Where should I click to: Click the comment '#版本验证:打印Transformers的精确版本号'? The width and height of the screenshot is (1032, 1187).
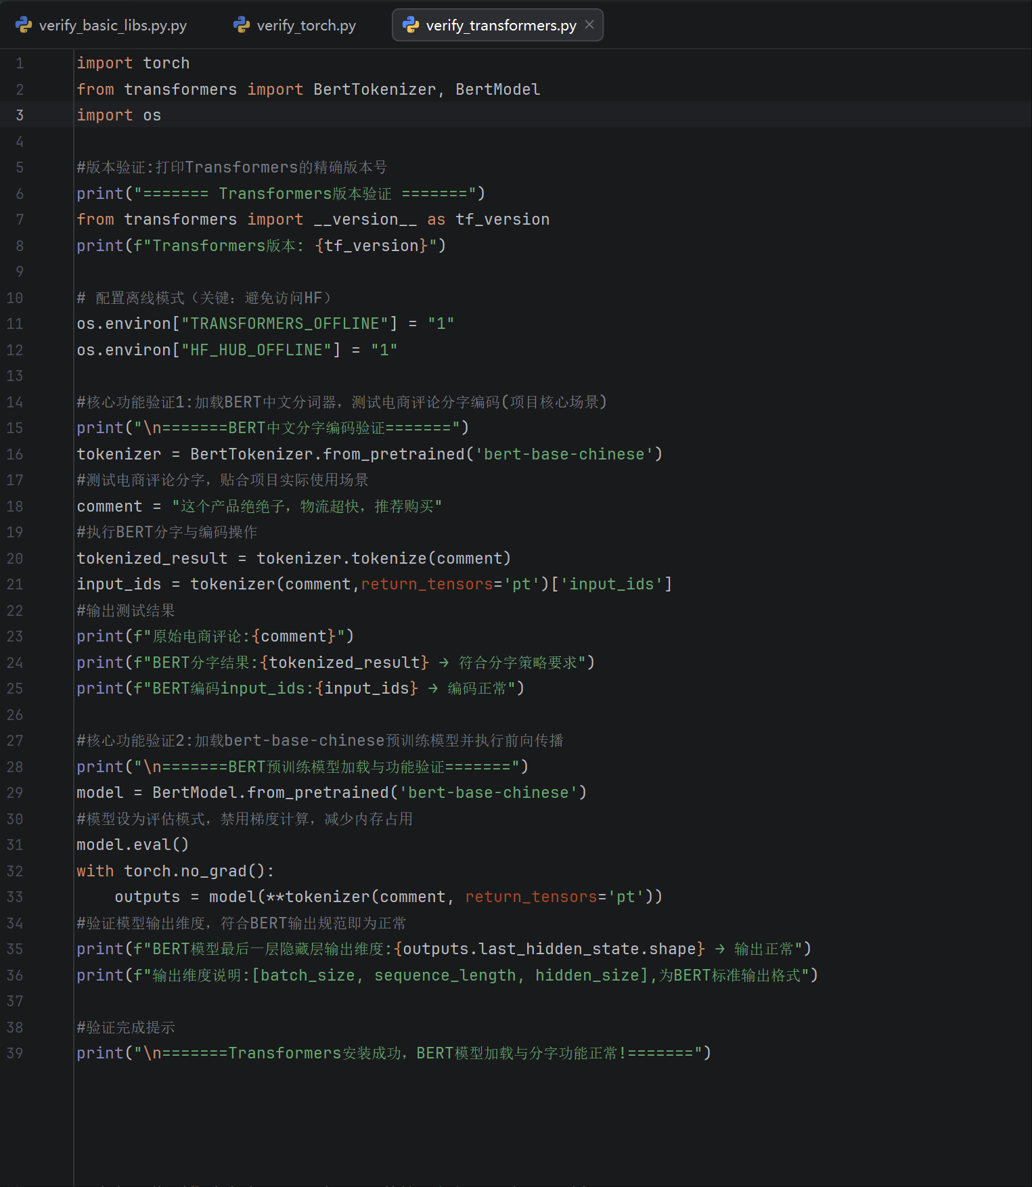tap(232, 167)
